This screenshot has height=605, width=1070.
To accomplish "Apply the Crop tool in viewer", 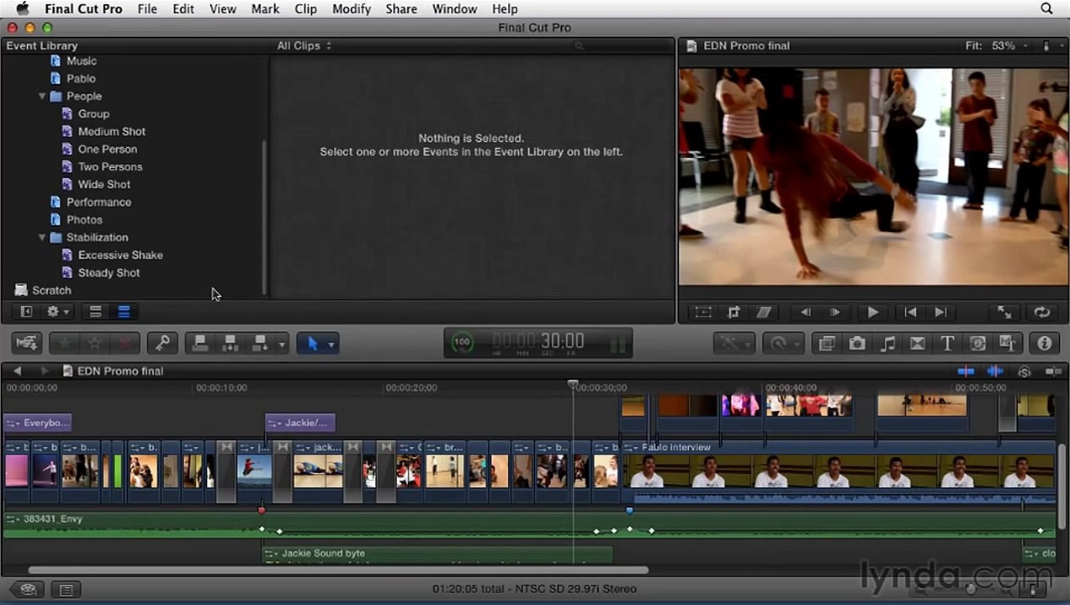I will 734,312.
